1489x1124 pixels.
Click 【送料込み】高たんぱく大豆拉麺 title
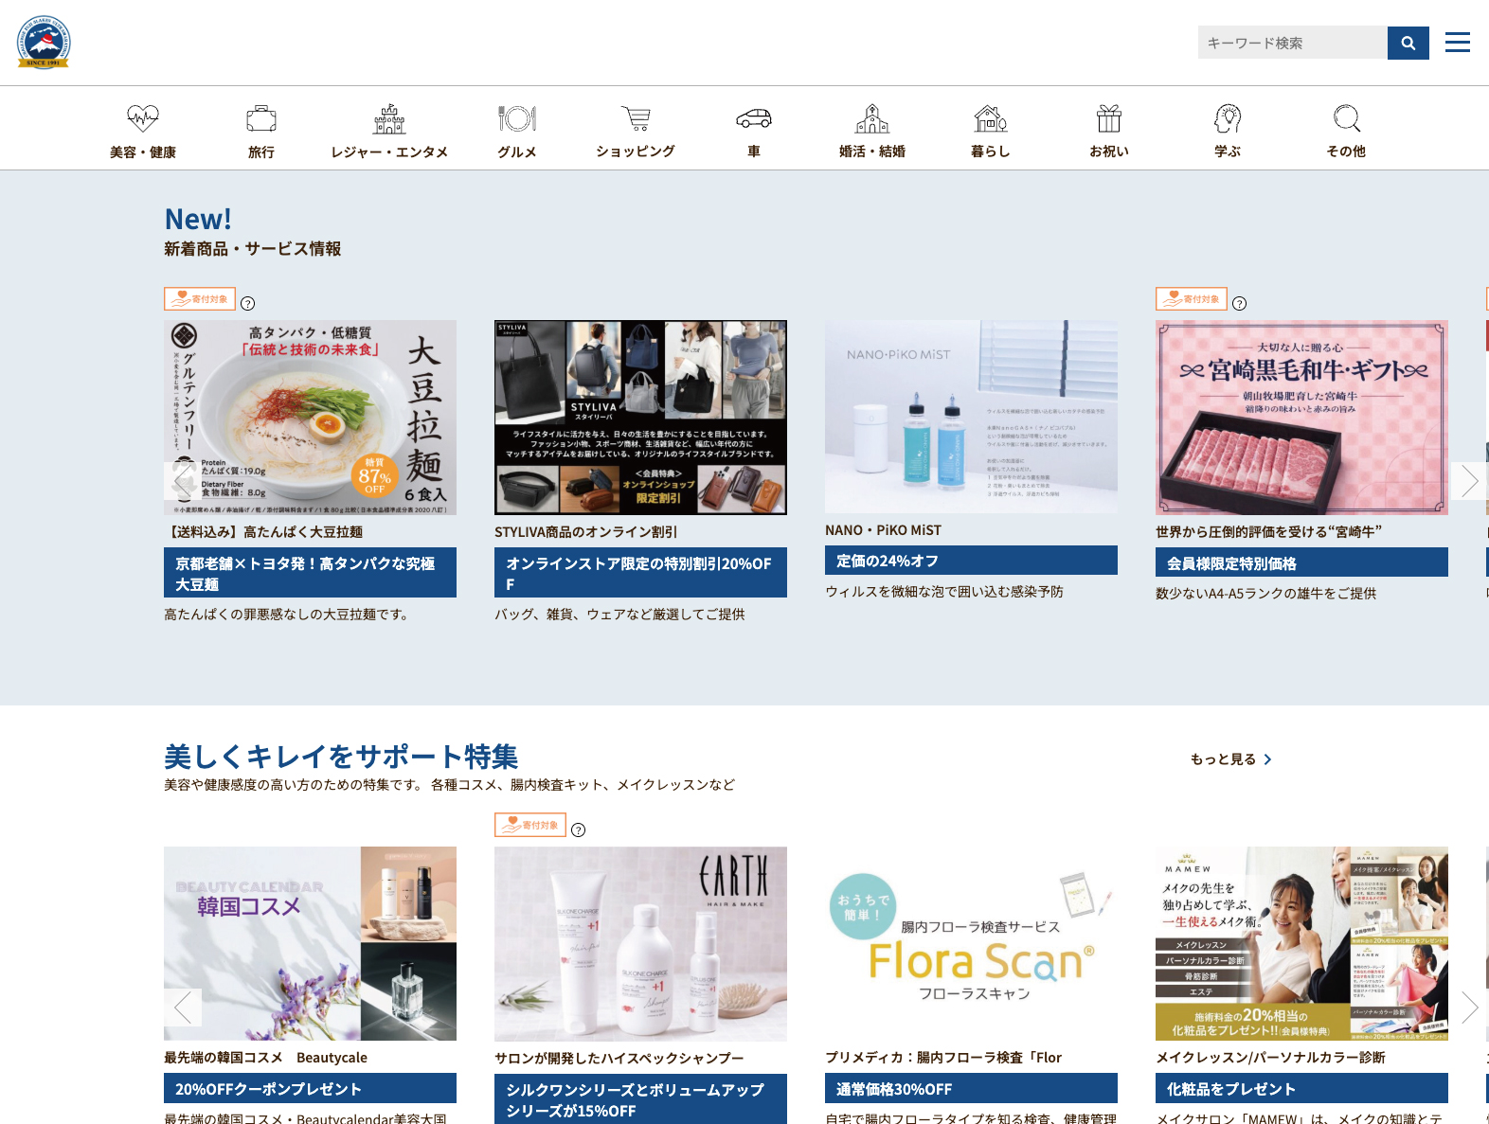(263, 532)
